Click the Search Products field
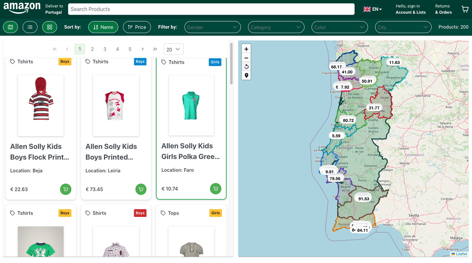The height and width of the screenshot is (263, 472). pyautogui.click(x=211, y=9)
